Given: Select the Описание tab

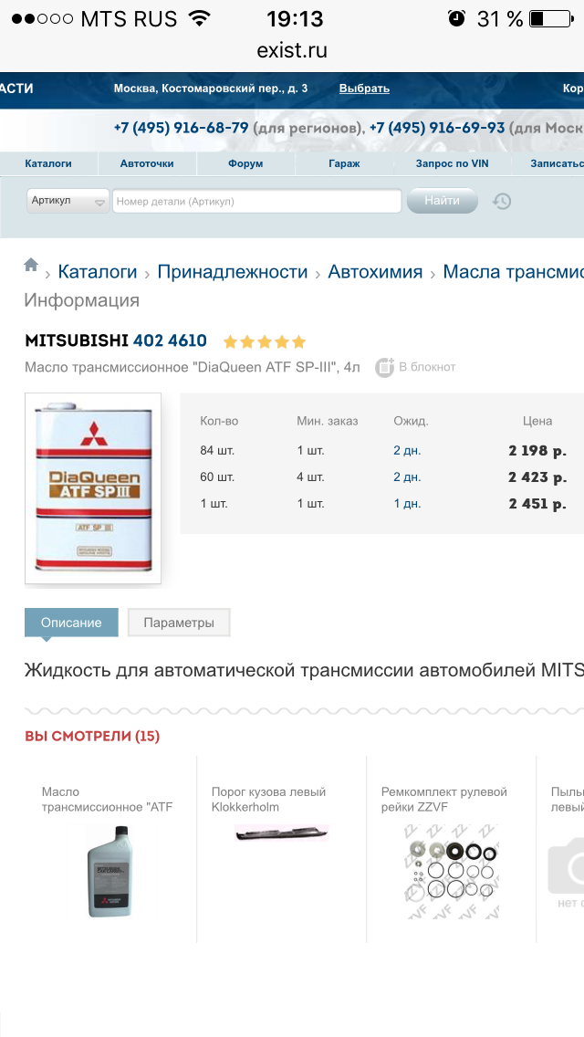Looking at the screenshot, I should coord(71,623).
